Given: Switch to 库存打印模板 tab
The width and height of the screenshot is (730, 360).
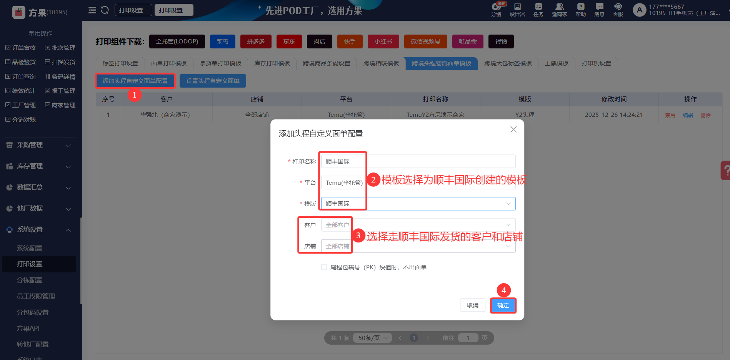Looking at the screenshot, I should pyautogui.click(x=272, y=63).
